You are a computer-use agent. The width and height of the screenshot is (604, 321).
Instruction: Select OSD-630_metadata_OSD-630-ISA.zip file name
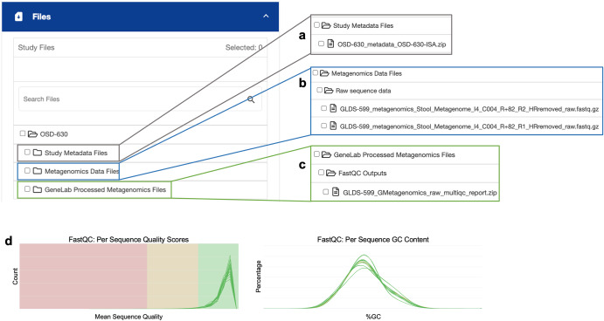[392, 44]
